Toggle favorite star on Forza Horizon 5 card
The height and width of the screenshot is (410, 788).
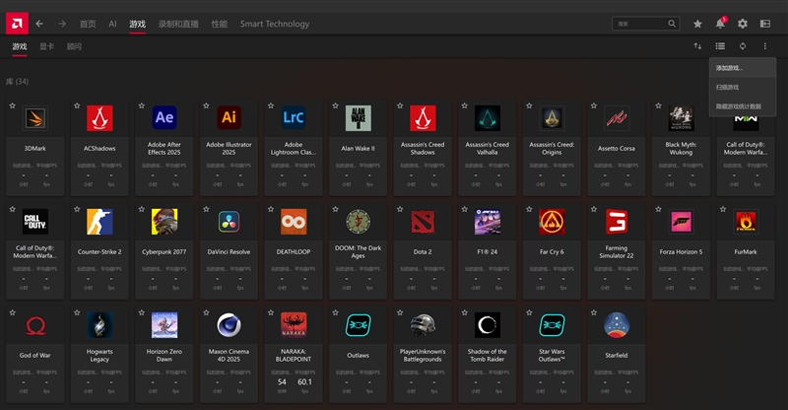coord(658,209)
